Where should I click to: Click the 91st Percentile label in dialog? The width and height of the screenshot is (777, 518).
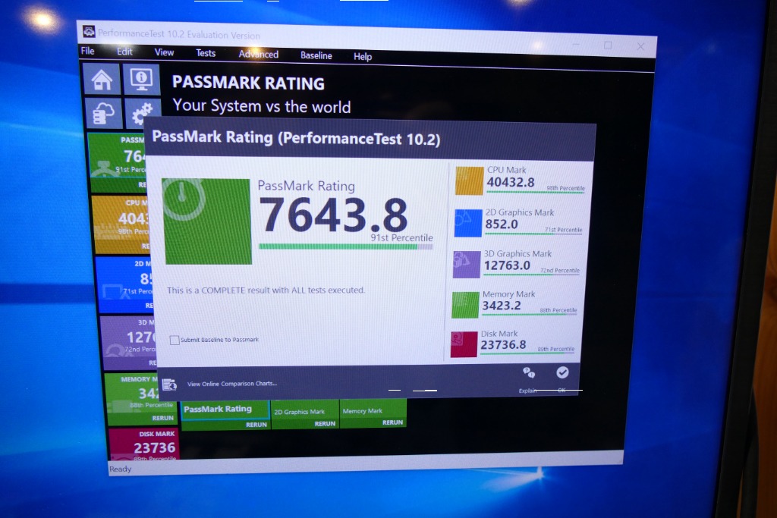(x=402, y=237)
